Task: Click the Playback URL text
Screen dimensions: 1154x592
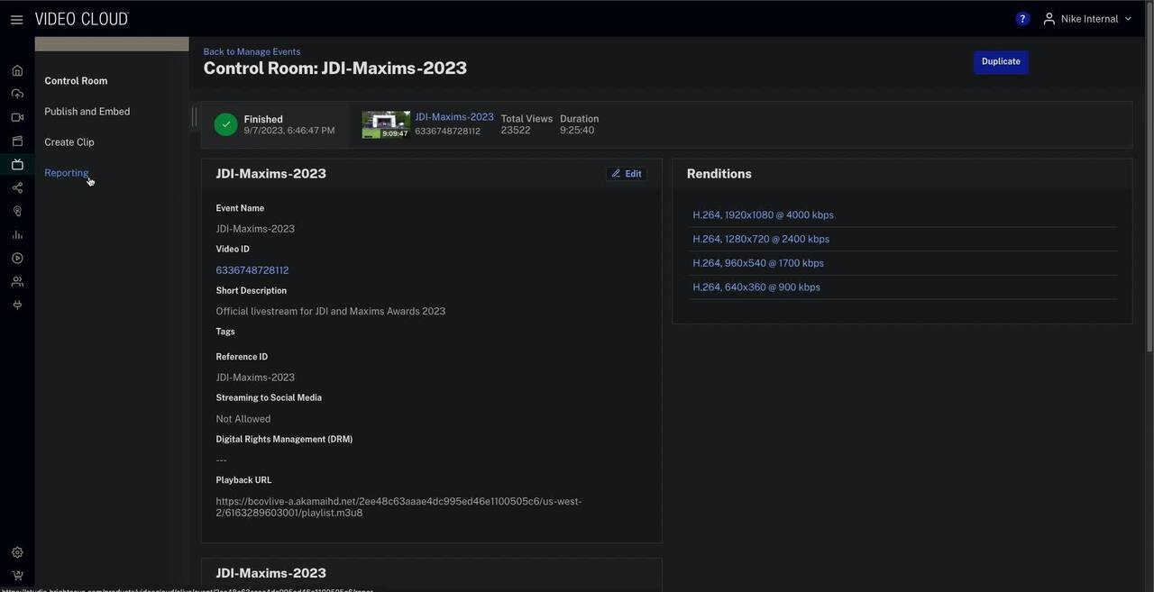Action: coord(398,507)
